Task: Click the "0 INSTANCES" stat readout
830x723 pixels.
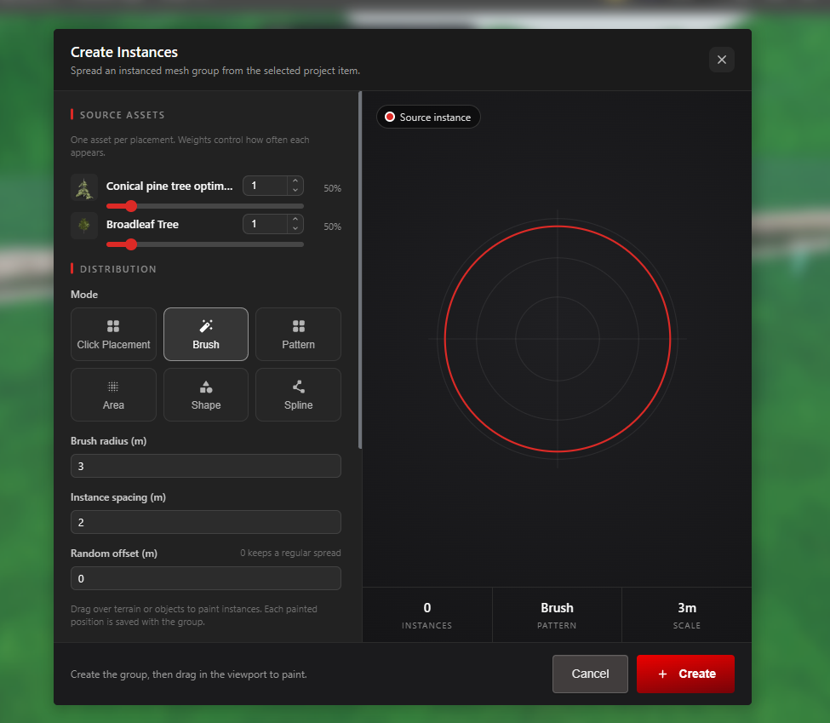Action: pos(427,615)
